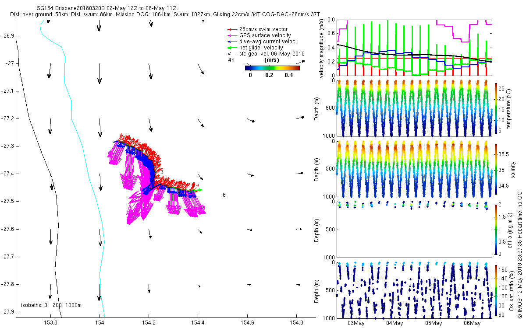
Task: Click the salinity colorbar
Action: (496, 170)
